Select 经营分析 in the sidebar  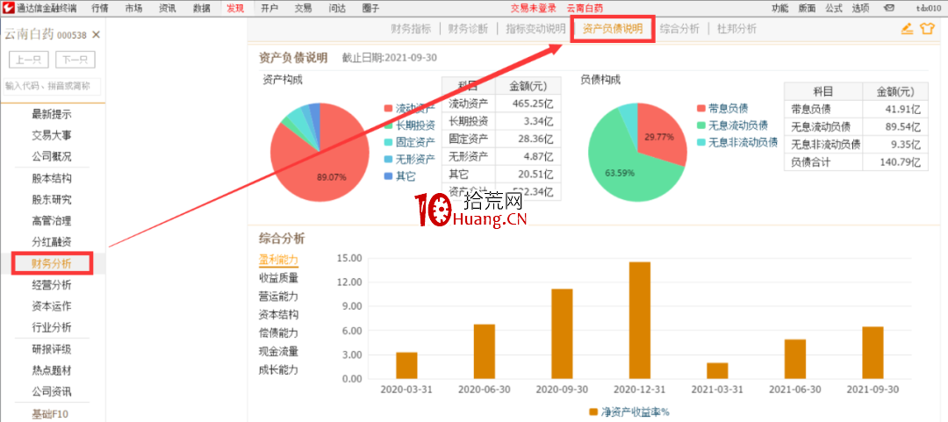click(x=52, y=285)
